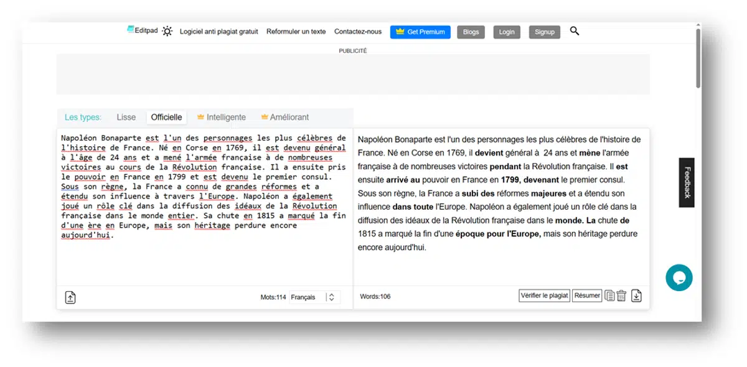Click the Editpad logo
The width and height of the screenshot is (747, 367).
point(142,30)
